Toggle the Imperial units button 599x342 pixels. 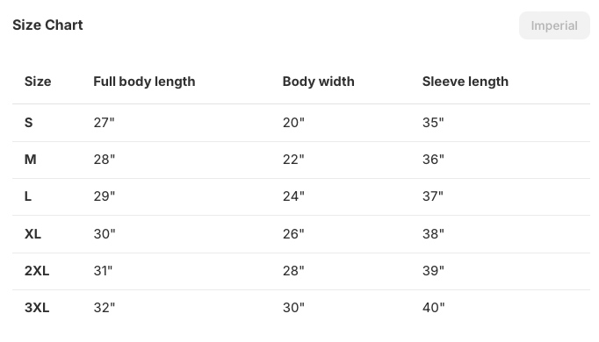[554, 25]
